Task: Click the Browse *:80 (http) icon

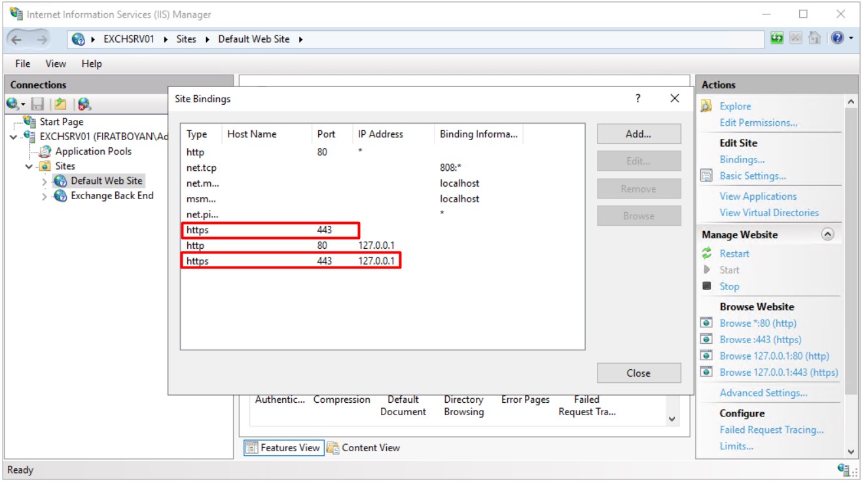Action: tap(706, 323)
